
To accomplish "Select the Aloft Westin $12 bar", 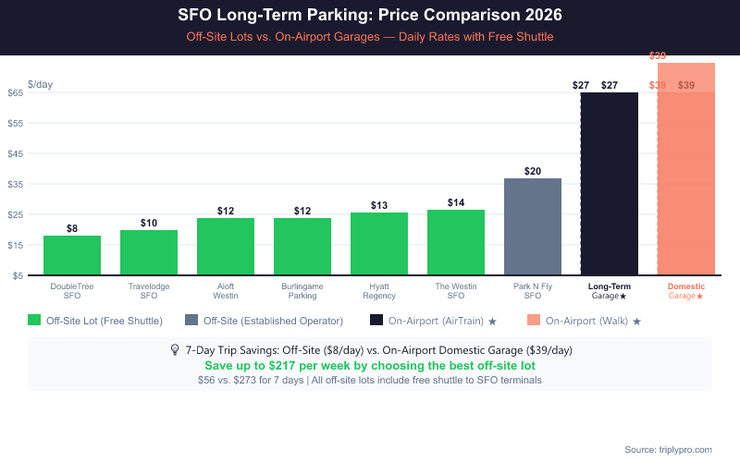I will pyautogui.click(x=226, y=247).
